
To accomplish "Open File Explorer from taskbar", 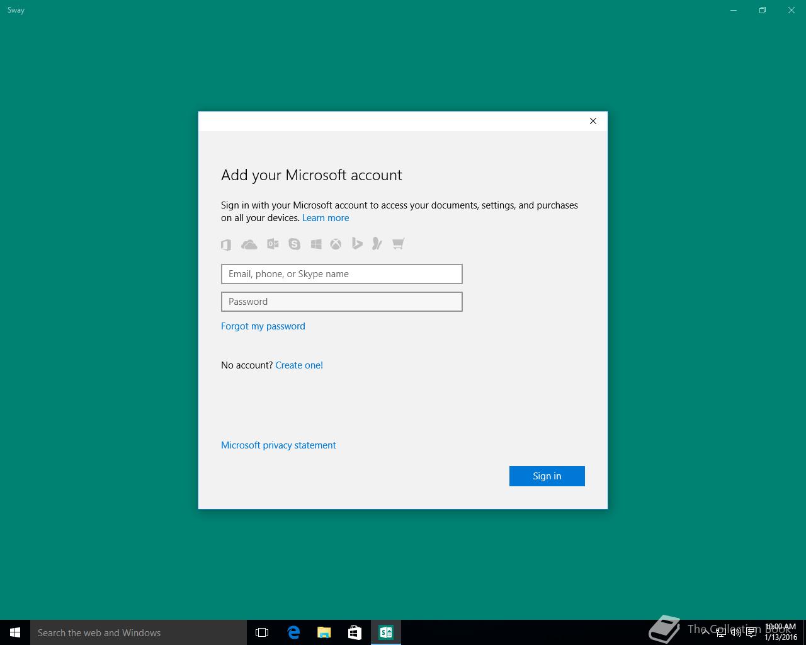I will [x=324, y=632].
